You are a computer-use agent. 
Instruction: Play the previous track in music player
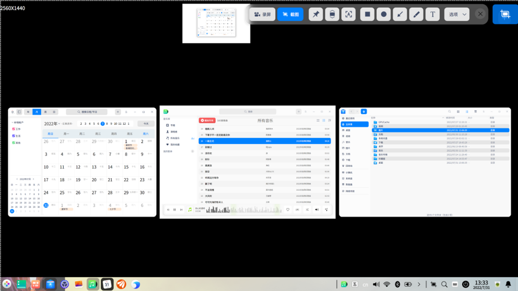point(168,209)
